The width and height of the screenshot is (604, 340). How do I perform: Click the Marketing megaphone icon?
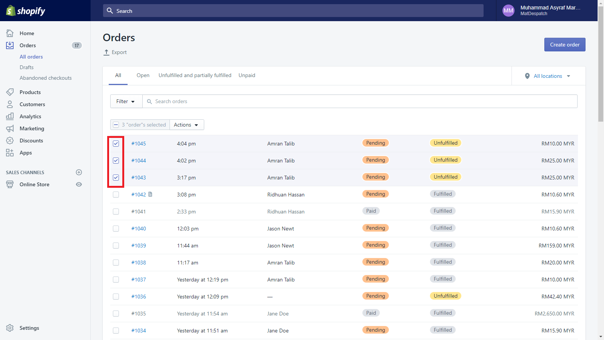[x=10, y=128]
